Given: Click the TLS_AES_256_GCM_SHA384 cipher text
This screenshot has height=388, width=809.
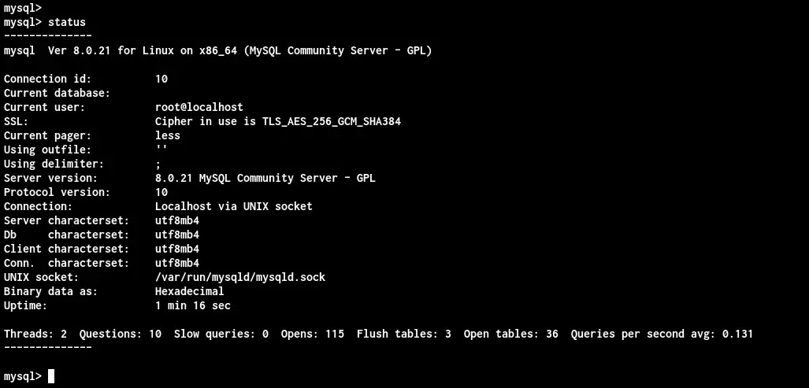Looking at the screenshot, I should point(332,122).
